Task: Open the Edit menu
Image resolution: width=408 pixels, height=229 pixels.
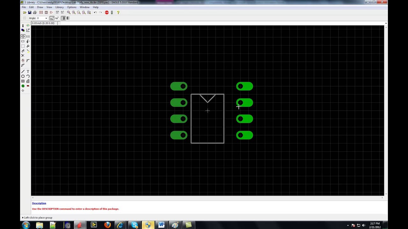Action: tap(31, 7)
